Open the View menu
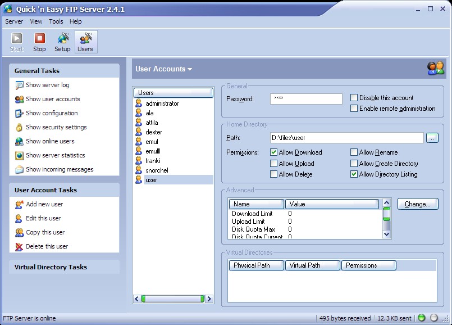Screen dimensions: 452x325 click(x=36, y=21)
